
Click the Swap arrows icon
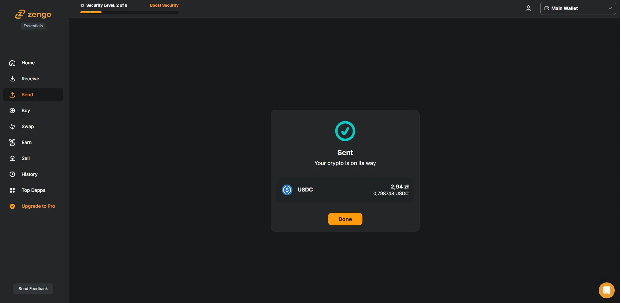(x=12, y=126)
